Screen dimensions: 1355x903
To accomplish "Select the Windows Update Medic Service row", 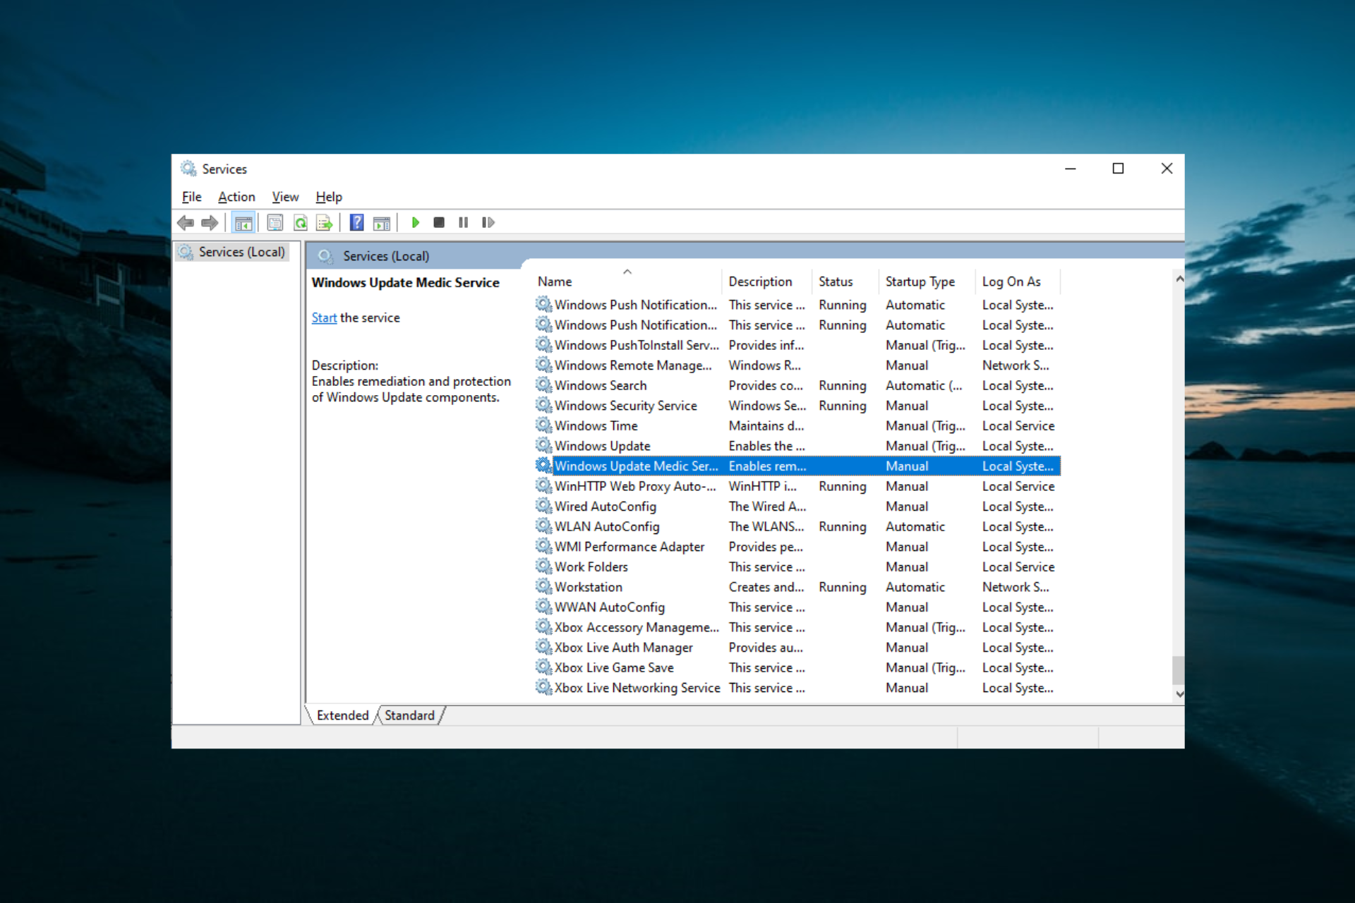I will tap(797, 466).
